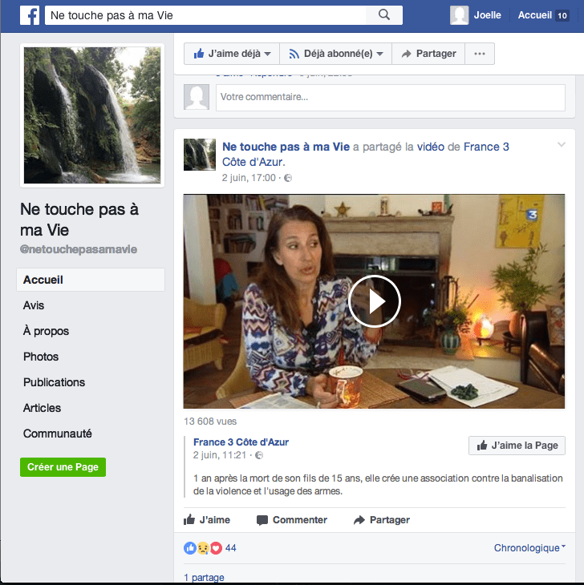
Task: Click the Facebook logo icon
Action: click(x=30, y=15)
